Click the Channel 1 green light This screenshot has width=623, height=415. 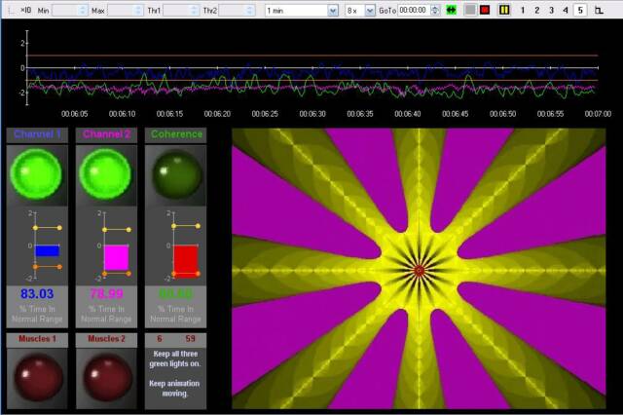coord(37,174)
